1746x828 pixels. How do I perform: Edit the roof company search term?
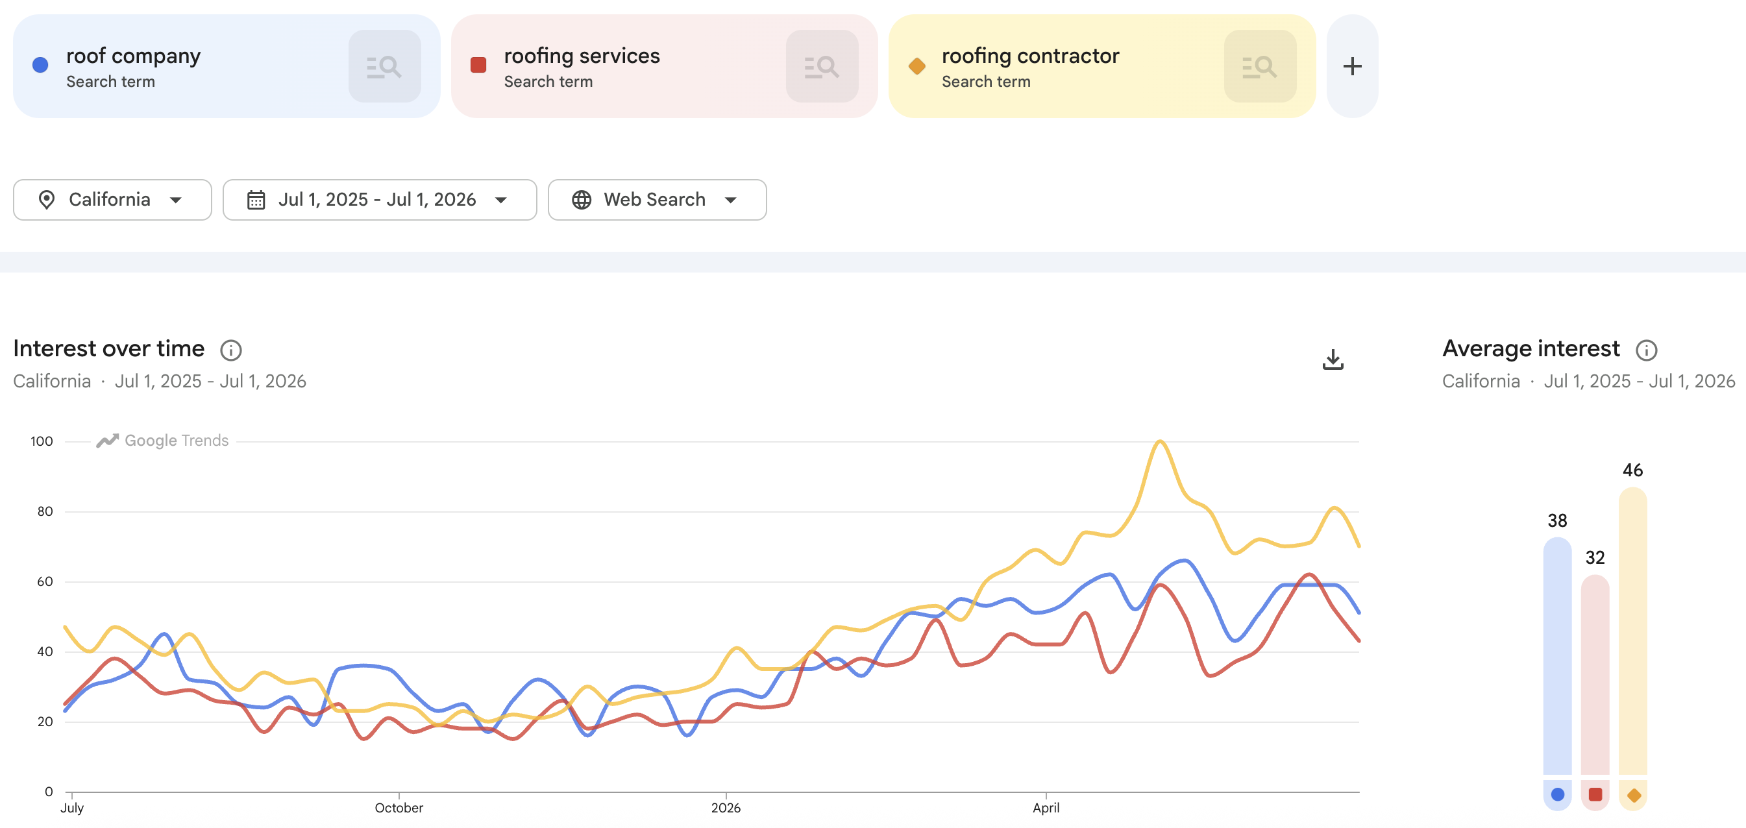[x=133, y=56]
